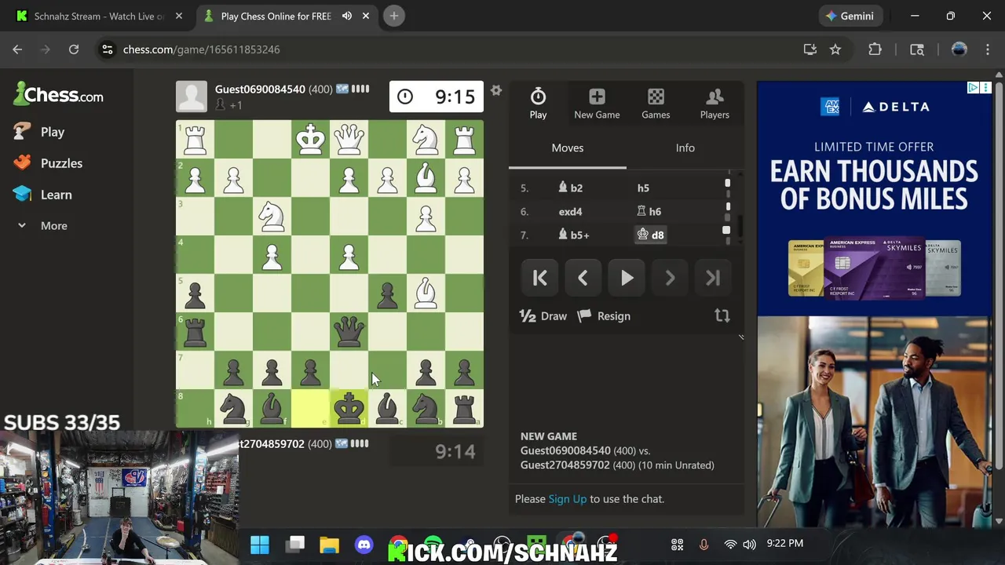Click taskbar clock showing 9:22 PM
1005x565 pixels.
[784, 543]
